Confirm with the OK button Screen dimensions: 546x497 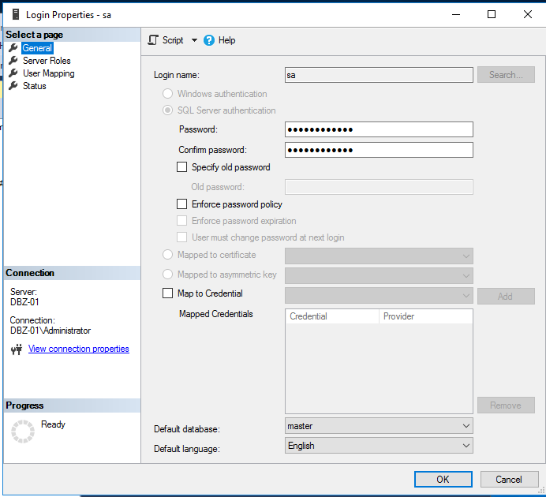point(443,480)
